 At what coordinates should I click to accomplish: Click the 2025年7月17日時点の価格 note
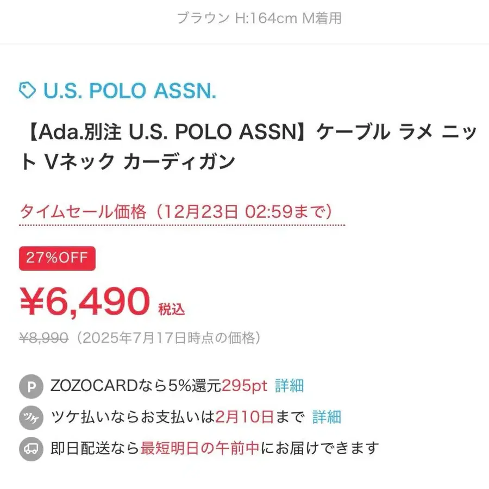coord(168,338)
